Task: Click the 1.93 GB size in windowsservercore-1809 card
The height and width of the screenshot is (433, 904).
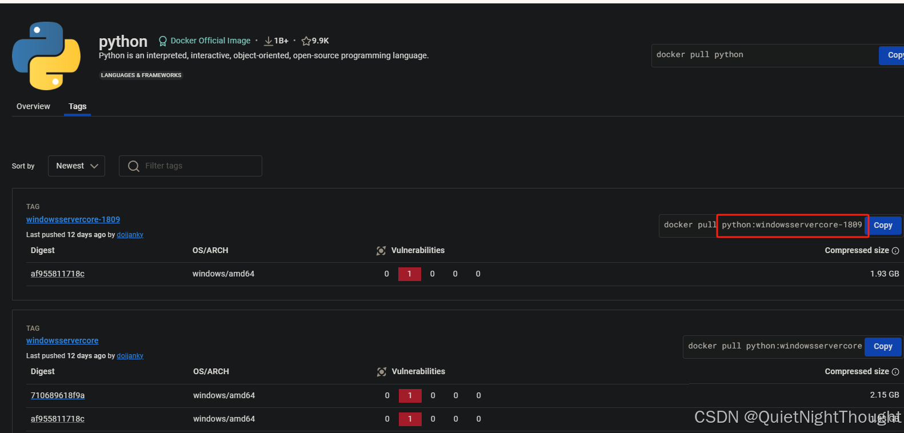Action: pos(885,274)
